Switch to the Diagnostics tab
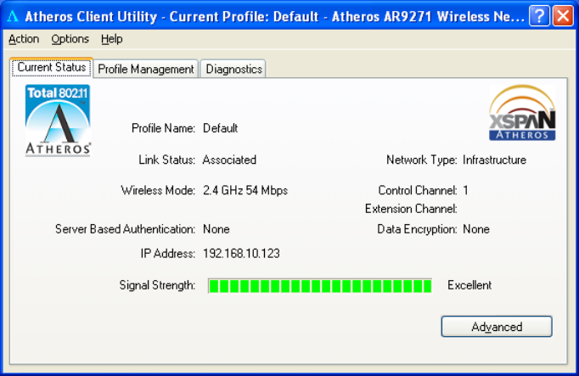The width and height of the screenshot is (579, 376). click(x=233, y=69)
